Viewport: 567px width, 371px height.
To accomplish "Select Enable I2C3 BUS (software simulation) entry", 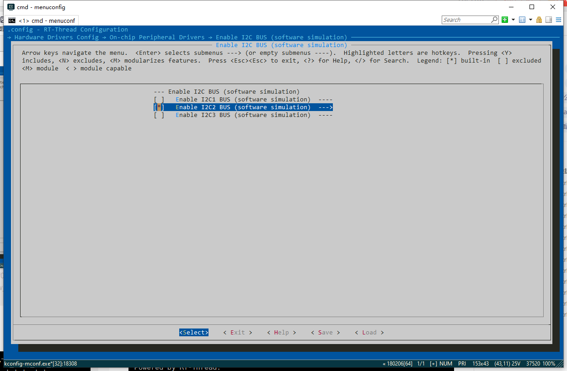I will click(x=243, y=115).
